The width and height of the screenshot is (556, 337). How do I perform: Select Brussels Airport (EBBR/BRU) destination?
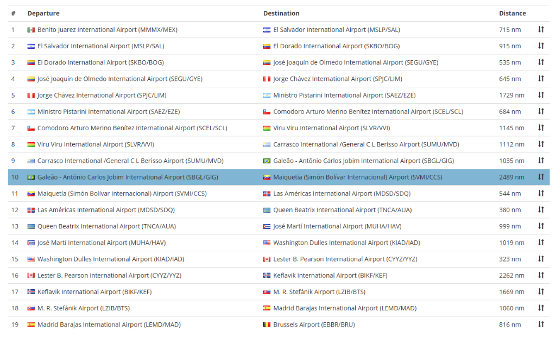(x=314, y=325)
